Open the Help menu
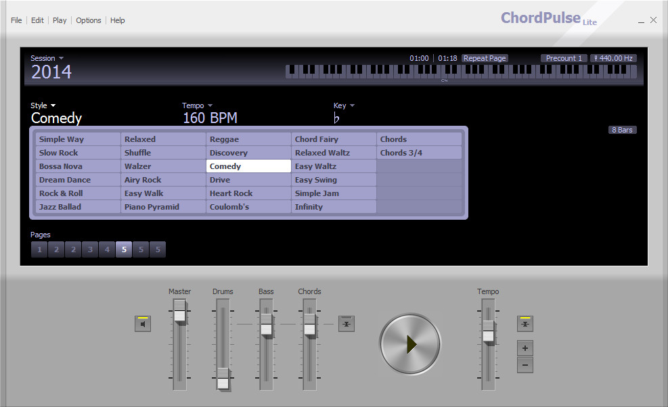Viewport: 668px width, 407px height. [118, 20]
